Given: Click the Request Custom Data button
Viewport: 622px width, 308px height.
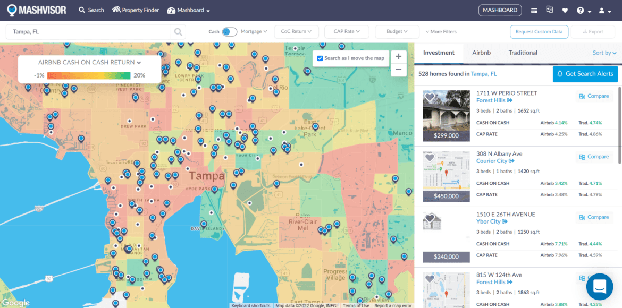Looking at the screenshot, I should pos(539,31).
